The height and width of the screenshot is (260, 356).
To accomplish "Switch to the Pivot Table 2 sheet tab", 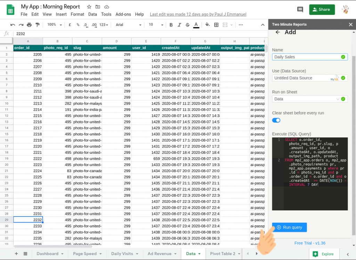I will click(222, 254).
